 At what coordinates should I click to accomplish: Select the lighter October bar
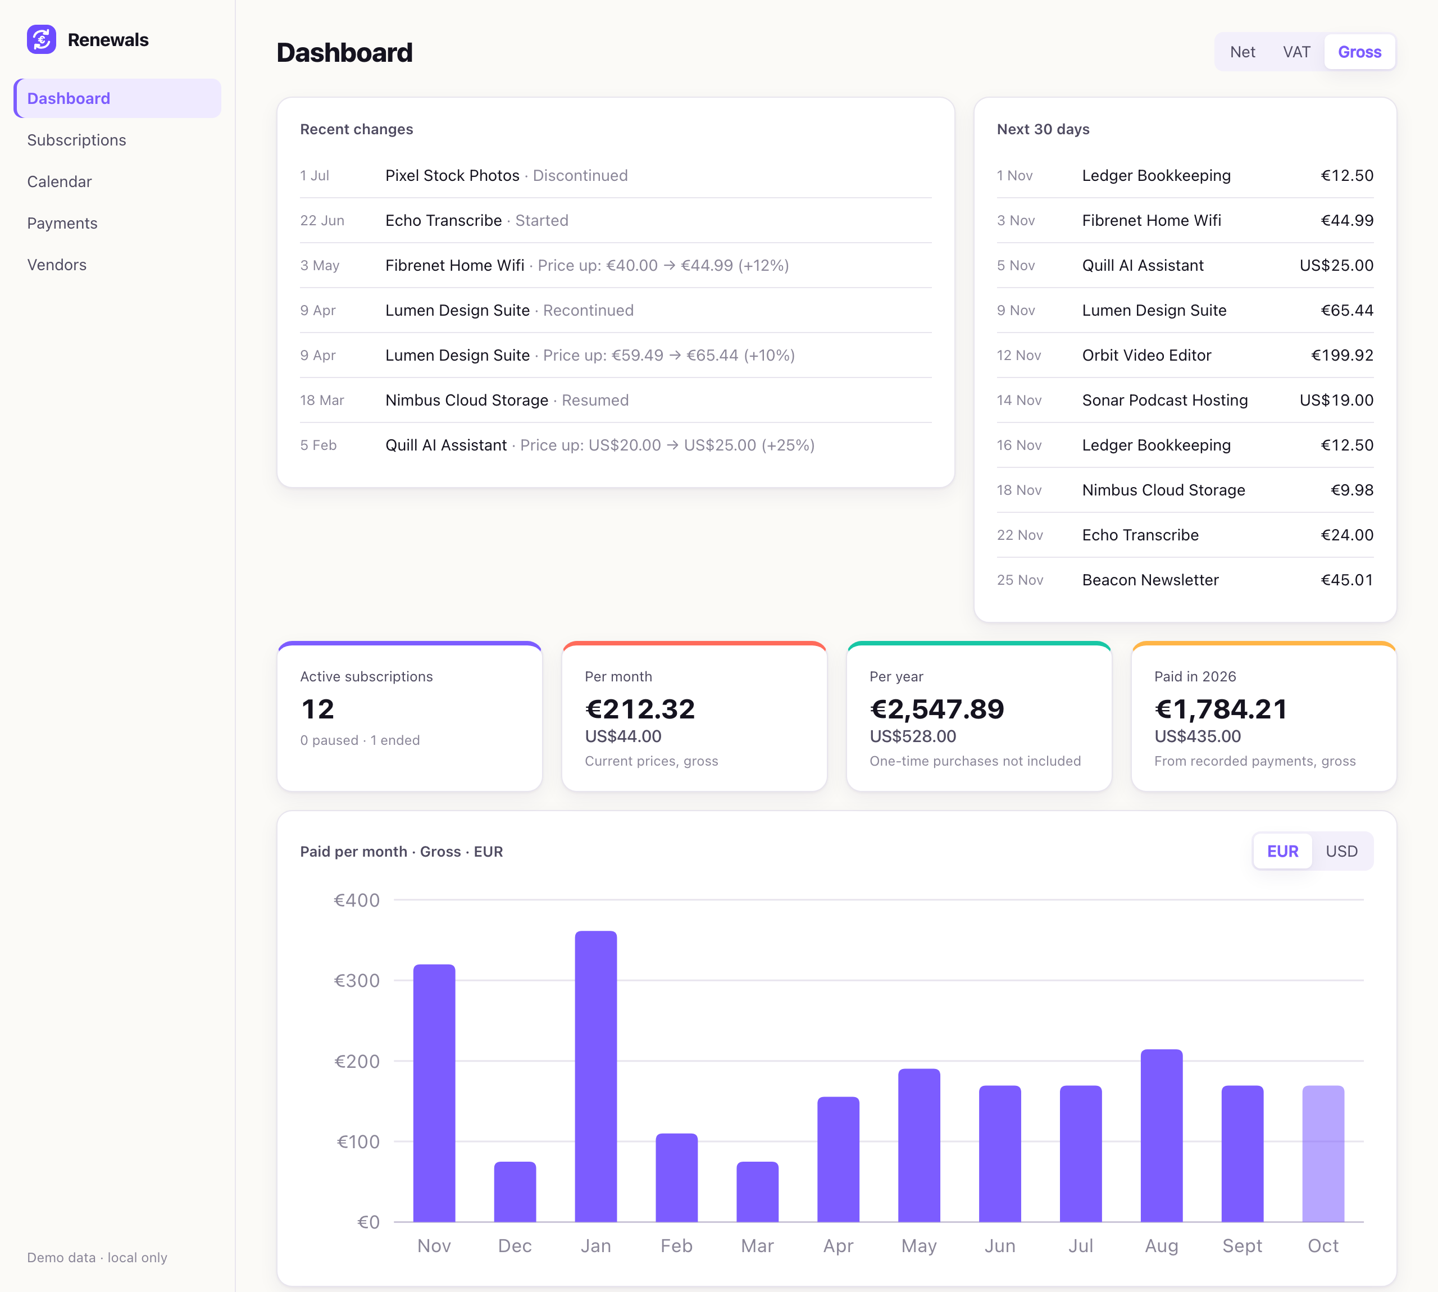point(1323,1154)
